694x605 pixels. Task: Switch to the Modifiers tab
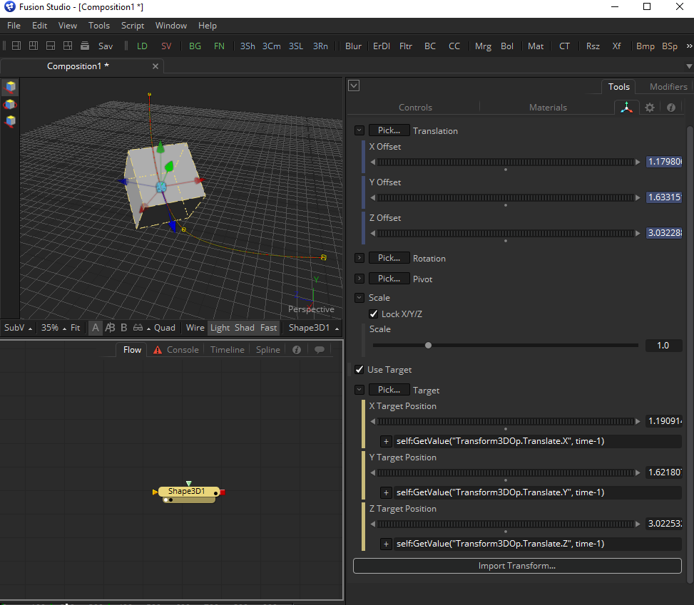pyautogui.click(x=668, y=87)
